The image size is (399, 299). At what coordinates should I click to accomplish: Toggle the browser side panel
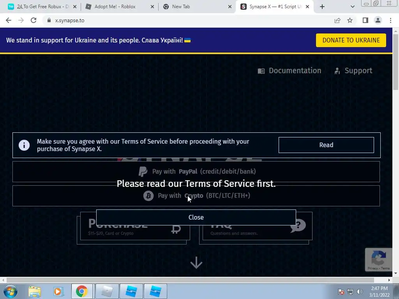[x=365, y=20]
